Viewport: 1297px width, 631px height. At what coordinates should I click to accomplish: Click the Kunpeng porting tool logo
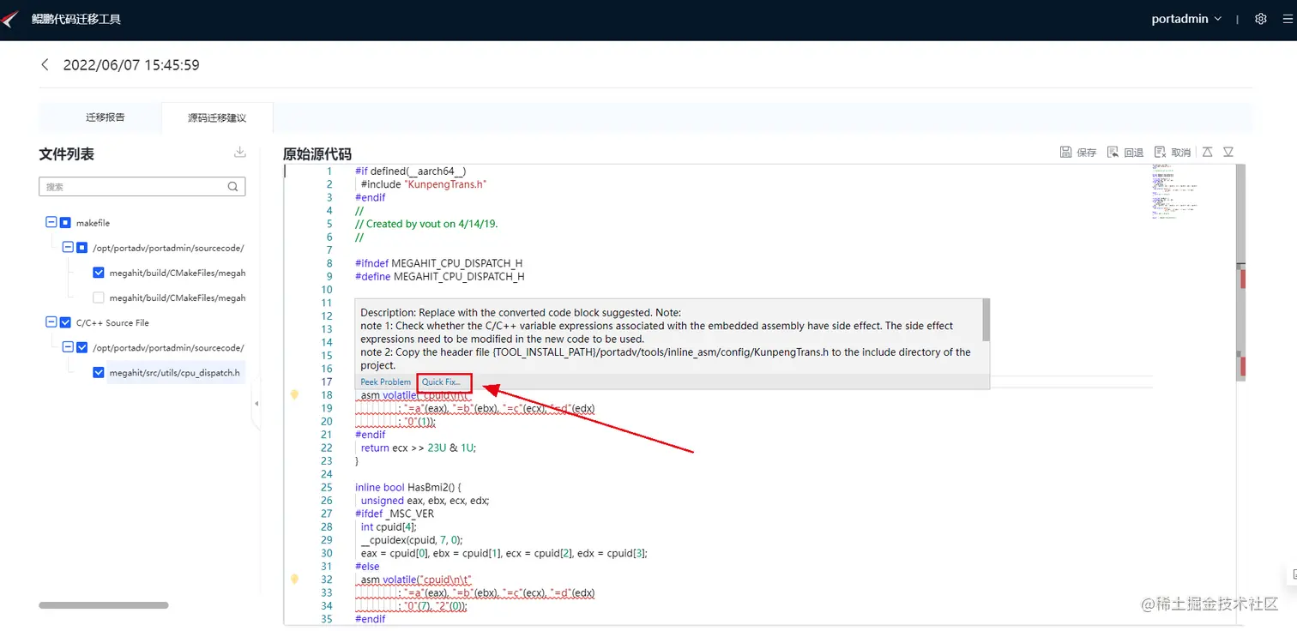[x=10, y=19]
